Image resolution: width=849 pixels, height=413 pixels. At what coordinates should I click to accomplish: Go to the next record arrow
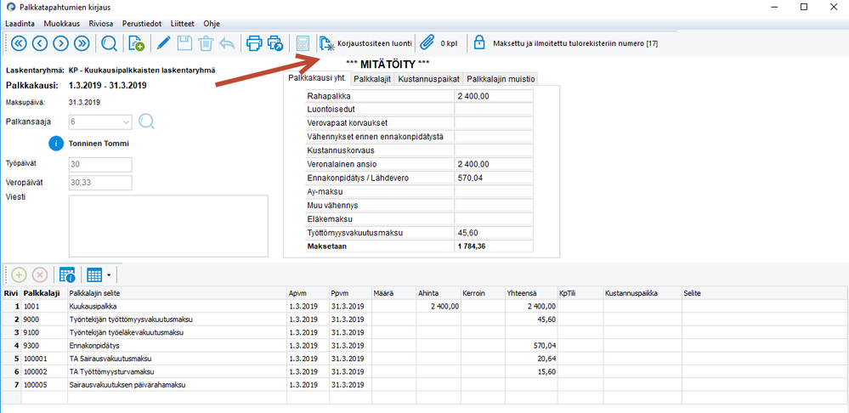(60, 43)
